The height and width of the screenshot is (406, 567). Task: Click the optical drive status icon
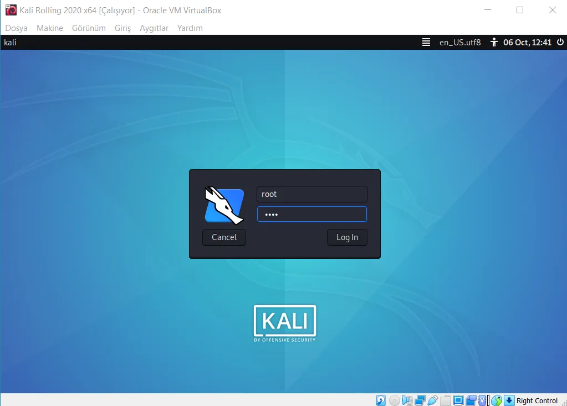[395, 400]
